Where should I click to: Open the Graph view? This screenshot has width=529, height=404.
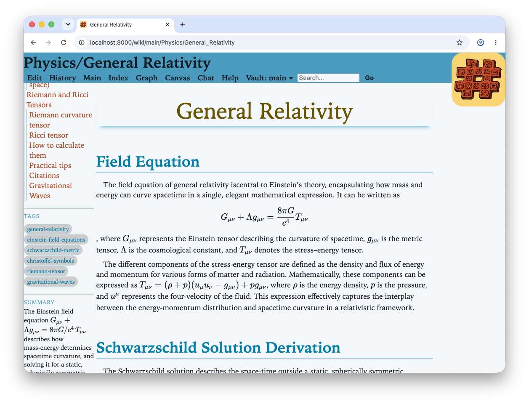pyautogui.click(x=146, y=78)
